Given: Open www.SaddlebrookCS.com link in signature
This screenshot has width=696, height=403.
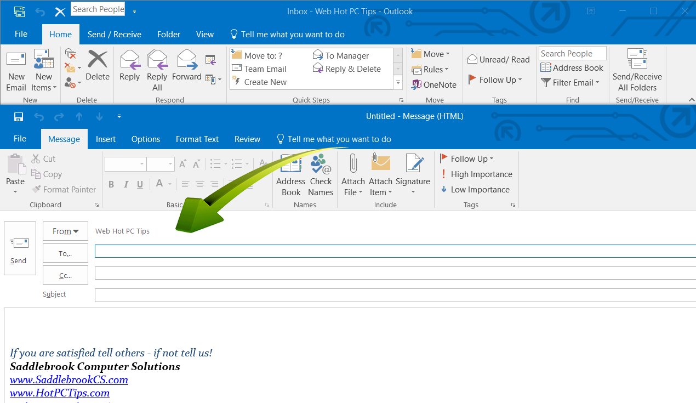Looking at the screenshot, I should tap(69, 379).
